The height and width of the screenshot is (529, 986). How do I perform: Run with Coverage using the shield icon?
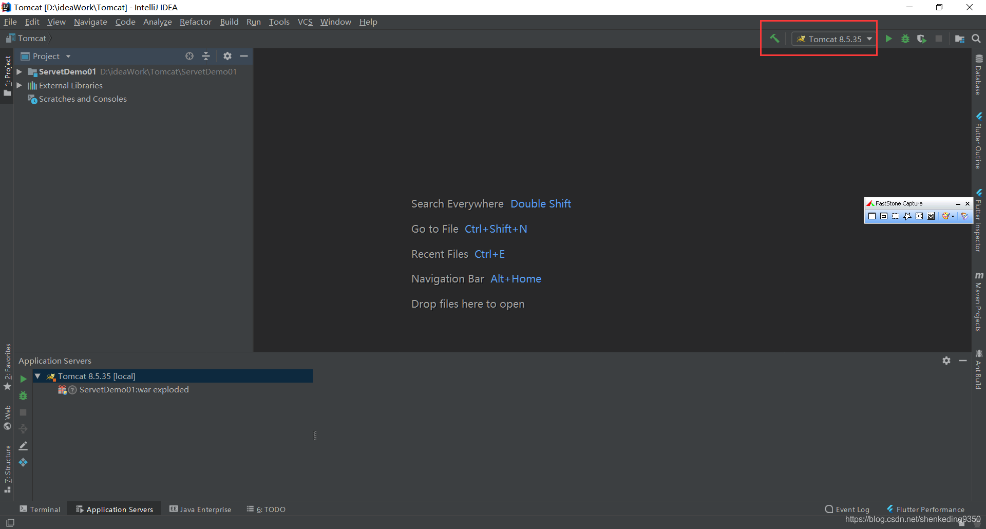point(922,39)
